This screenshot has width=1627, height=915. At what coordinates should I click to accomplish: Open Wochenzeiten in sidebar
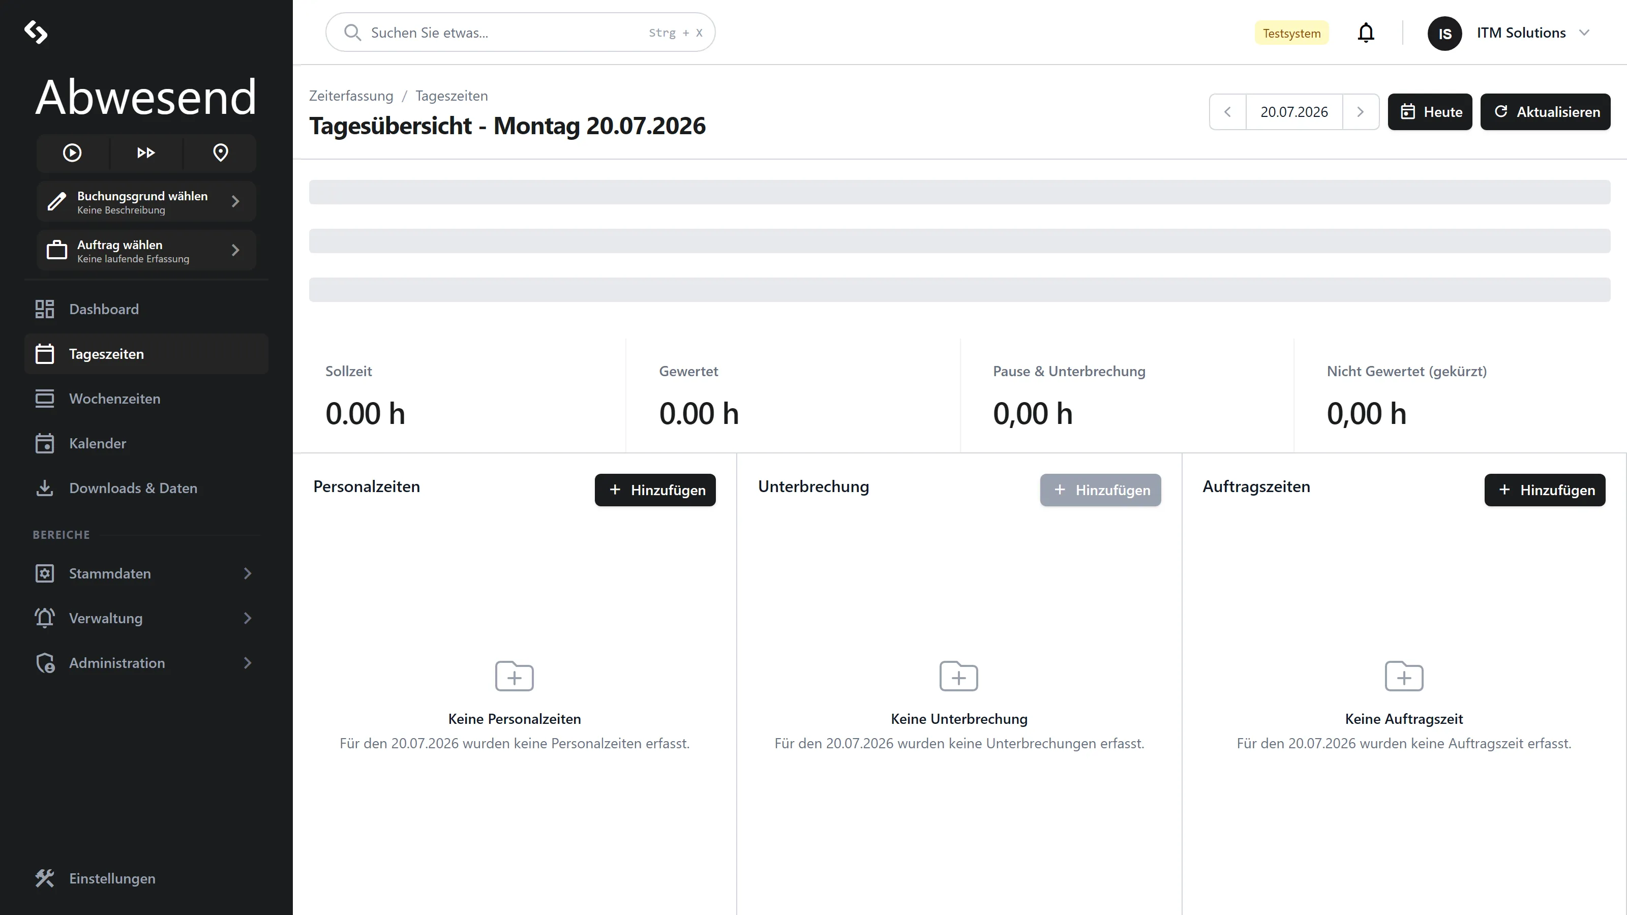(x=146, y=399)
